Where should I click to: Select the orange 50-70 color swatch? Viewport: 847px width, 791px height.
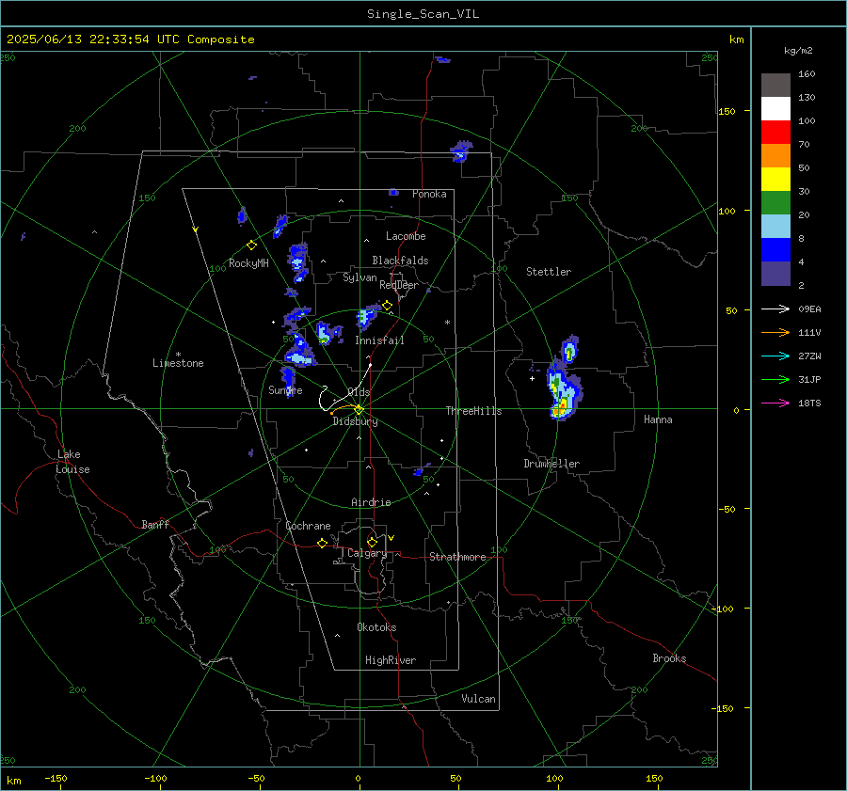click(x=775, y=156)
